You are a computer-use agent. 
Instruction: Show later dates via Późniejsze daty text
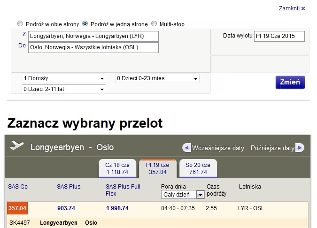(x=272, y=148)
